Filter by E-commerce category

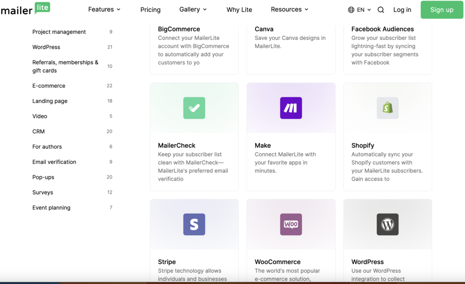[x=49, y=86]
